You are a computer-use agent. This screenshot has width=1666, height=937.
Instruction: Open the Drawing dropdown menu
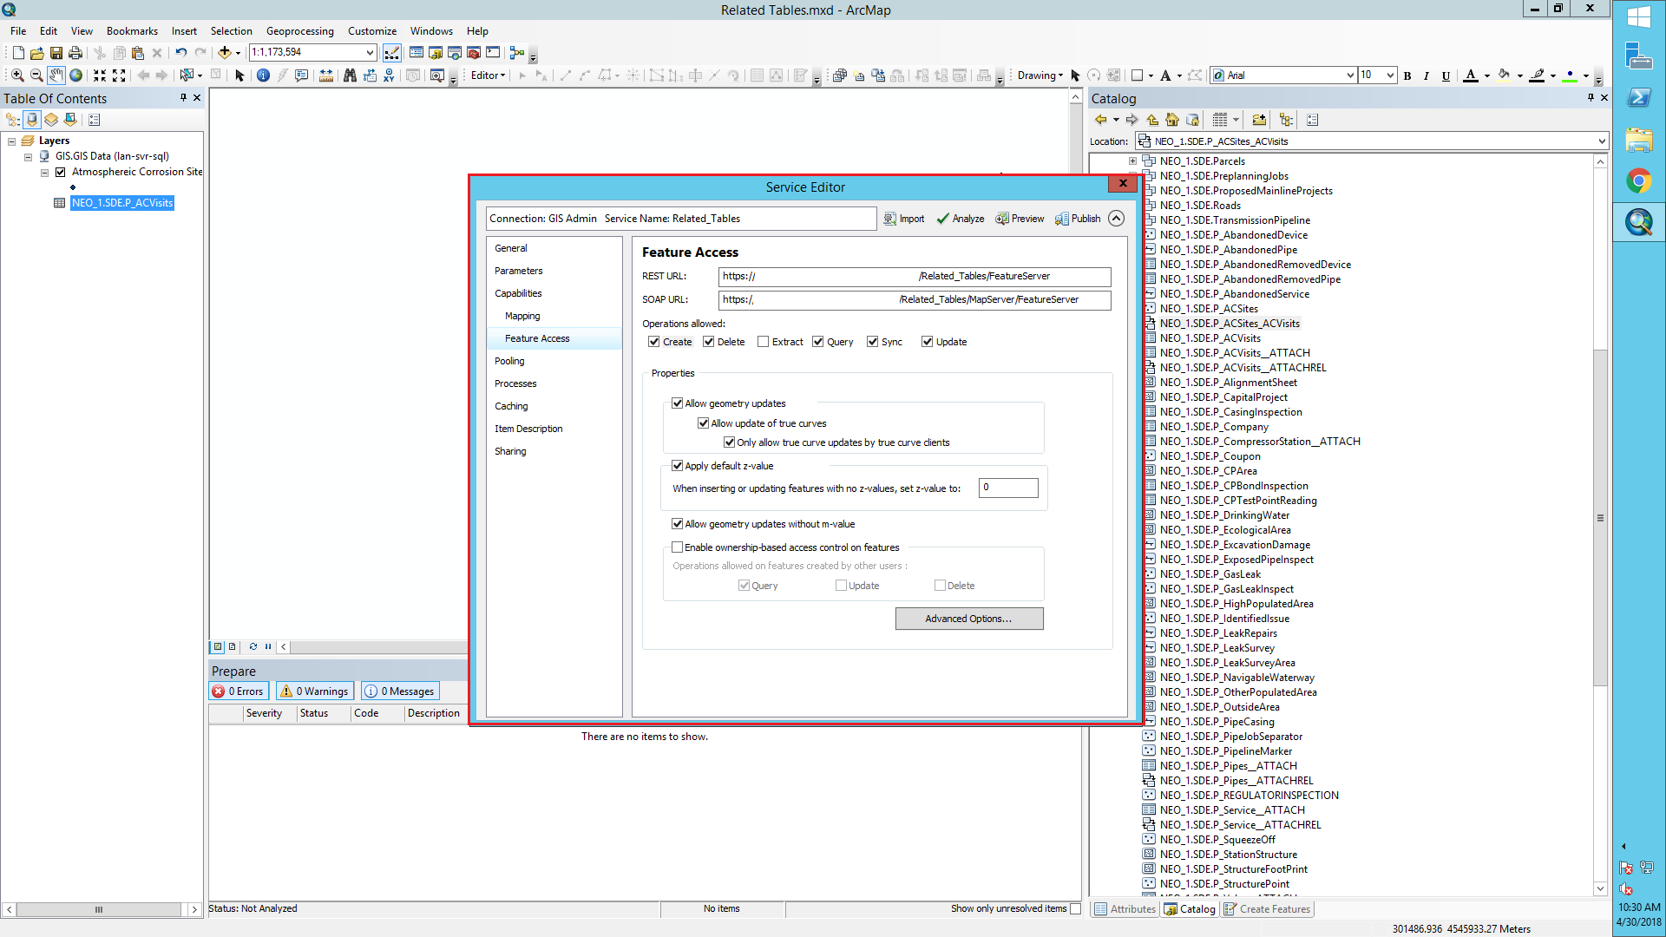pyautogui.click(x=1040, y=75)
